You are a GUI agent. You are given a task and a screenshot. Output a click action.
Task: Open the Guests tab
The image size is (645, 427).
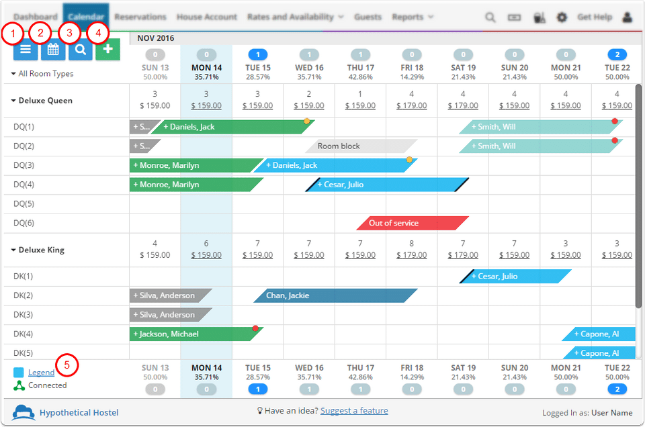368,17
